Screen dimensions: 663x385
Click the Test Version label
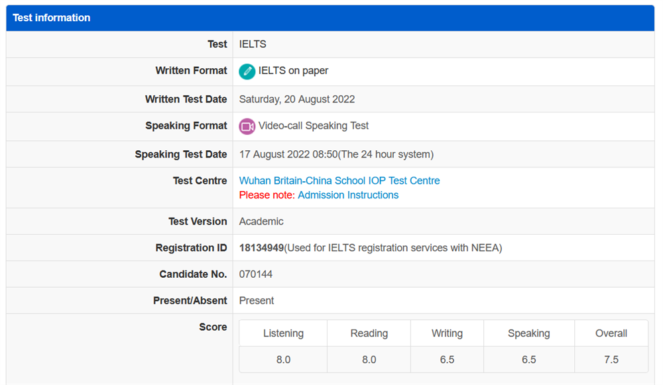pos(198,222)
